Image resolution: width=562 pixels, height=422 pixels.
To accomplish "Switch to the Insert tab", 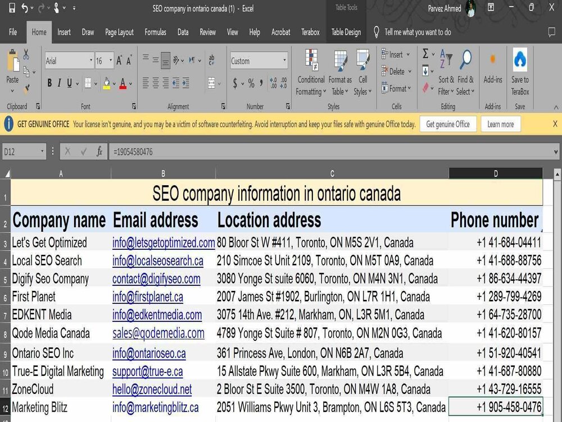I will pos(64,32).
